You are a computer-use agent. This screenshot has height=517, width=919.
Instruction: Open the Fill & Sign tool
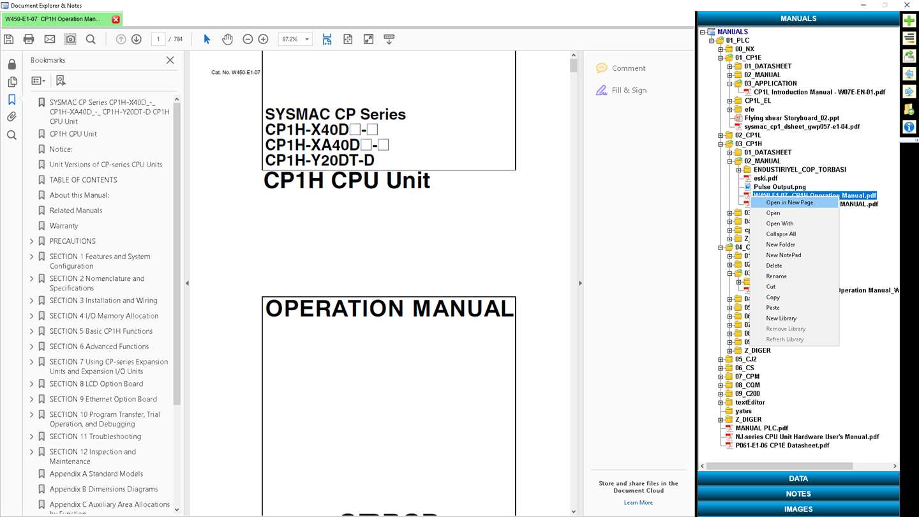(621, 91)
